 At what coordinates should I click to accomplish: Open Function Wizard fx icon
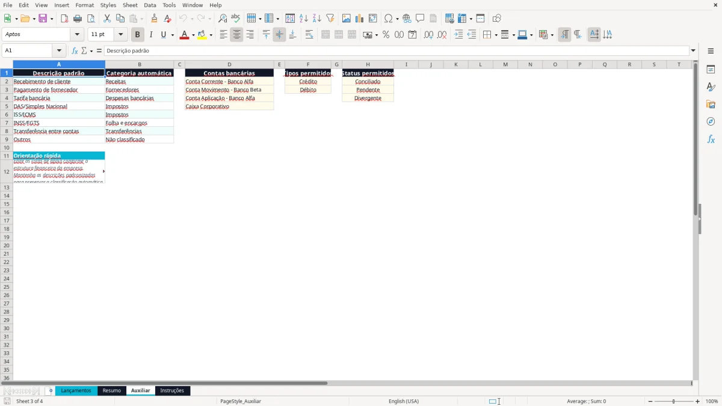(75, 51)
